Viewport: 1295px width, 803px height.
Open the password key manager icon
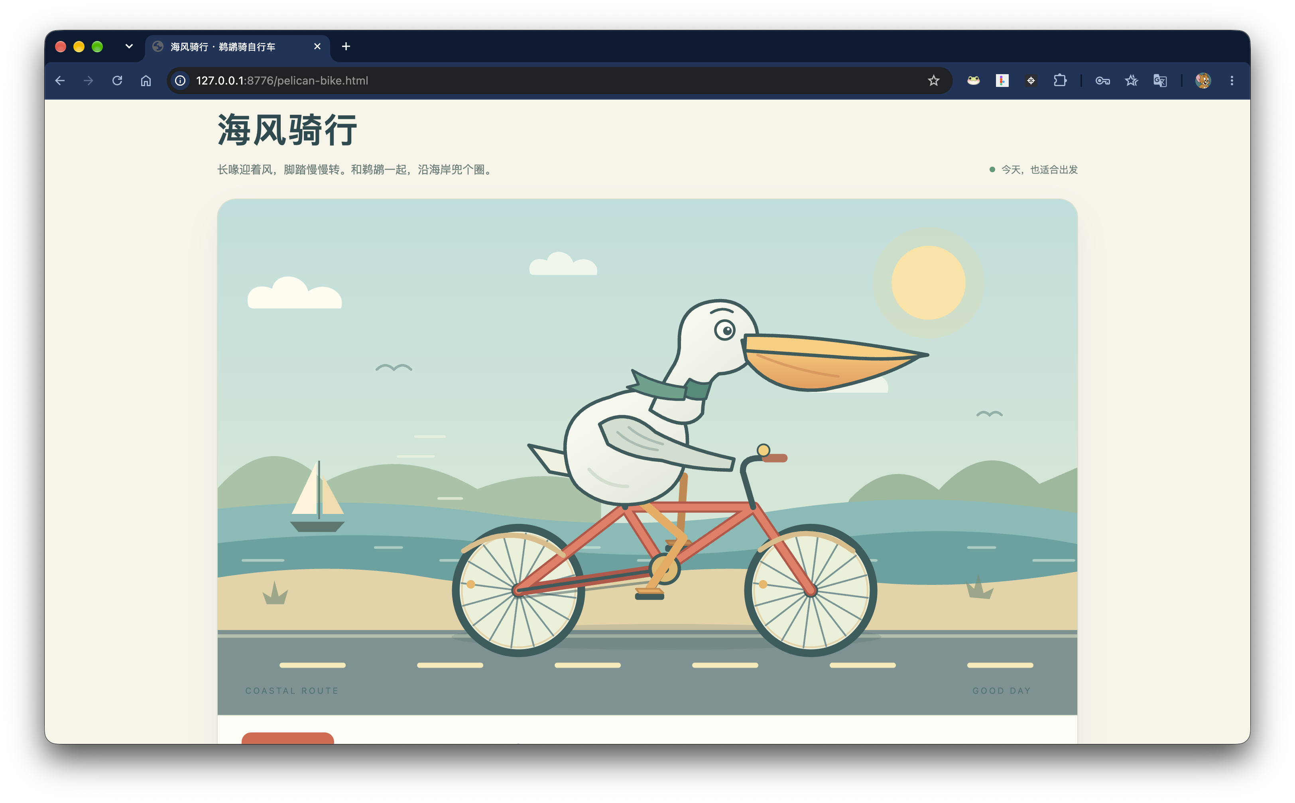(1102, 81)
